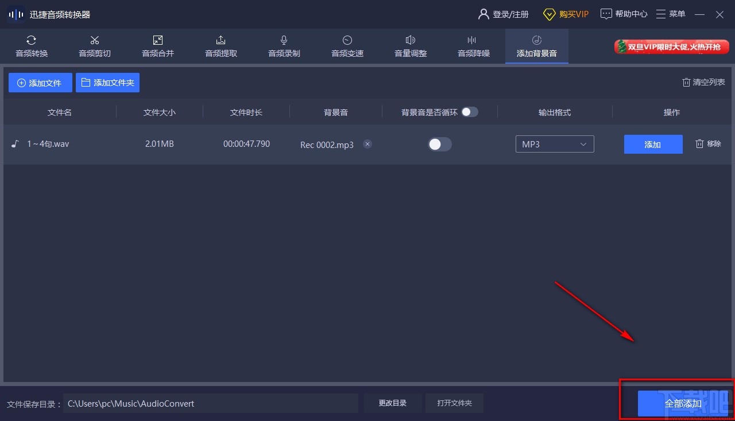The image size is (735, 421).
Task: Open the 音频剪切 audio cutting tool
Action: (95, 46)
